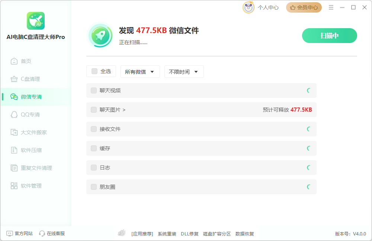Viewport: 372px width, 241px height.
Task: Click the 重复文件清理 documents icon
Action: (x=14, y=168)
